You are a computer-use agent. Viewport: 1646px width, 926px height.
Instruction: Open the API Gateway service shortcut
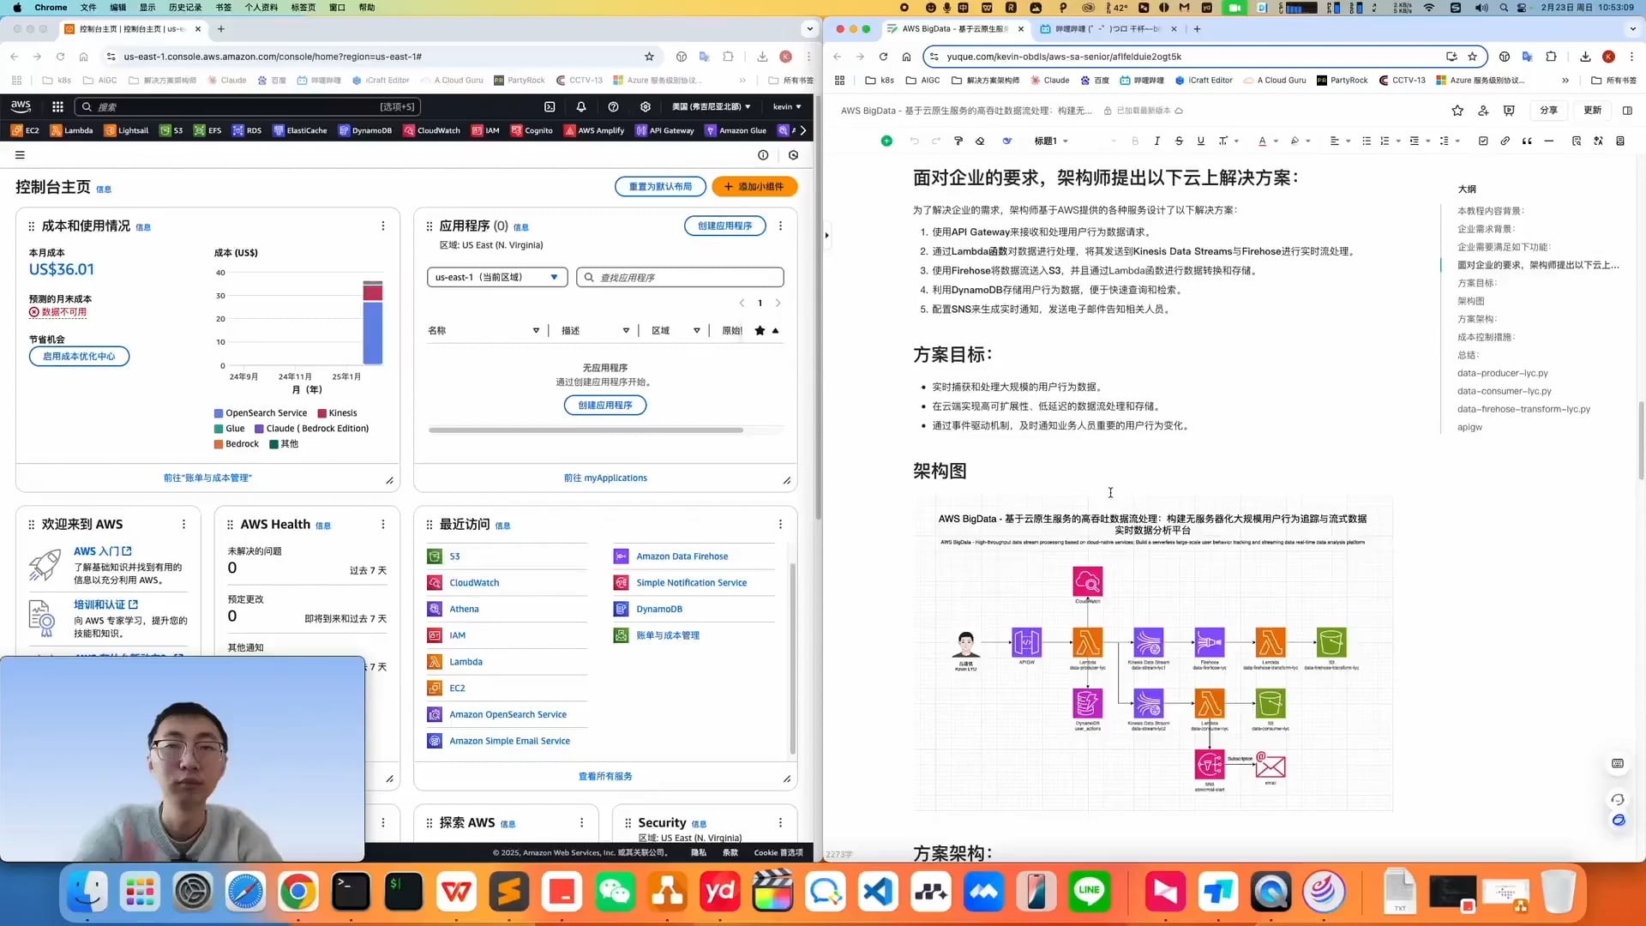pyautogui.click(x=665, y=130)
